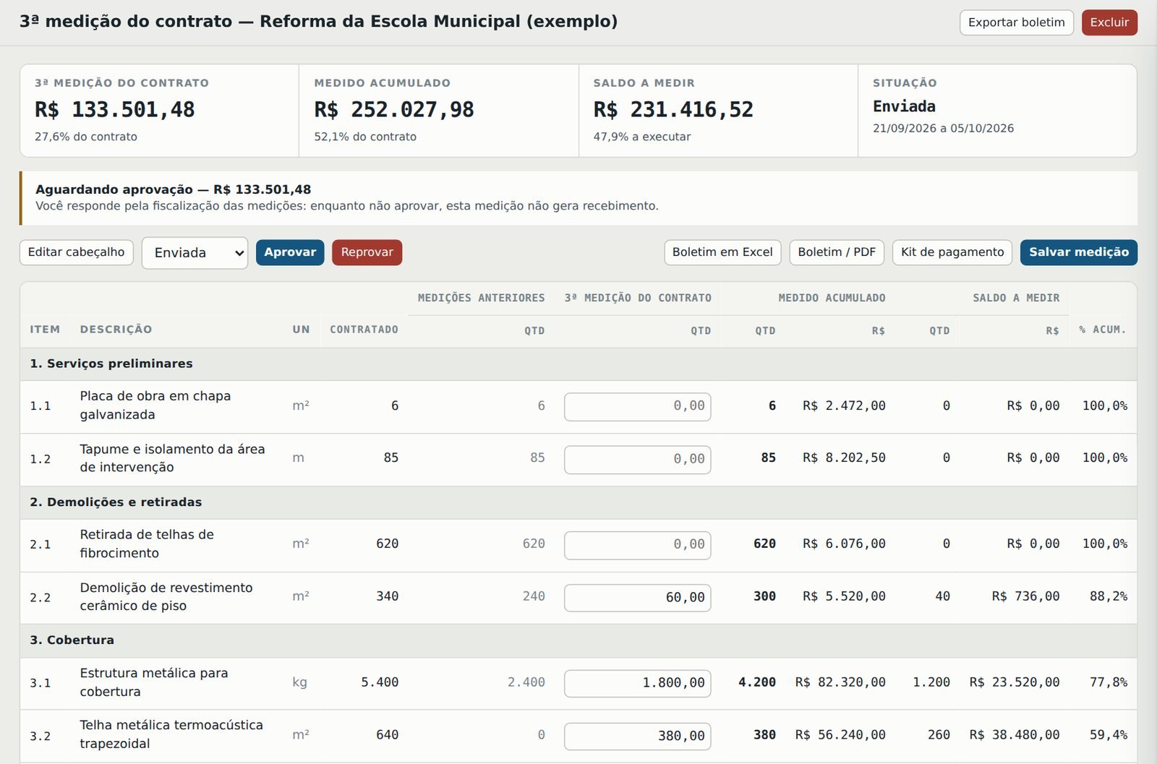Delete measurement with the Excluir button
Viewport: 1157px width, 764px height.
[x=1109, y=22]
